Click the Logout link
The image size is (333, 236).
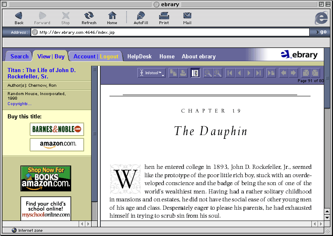109,56
